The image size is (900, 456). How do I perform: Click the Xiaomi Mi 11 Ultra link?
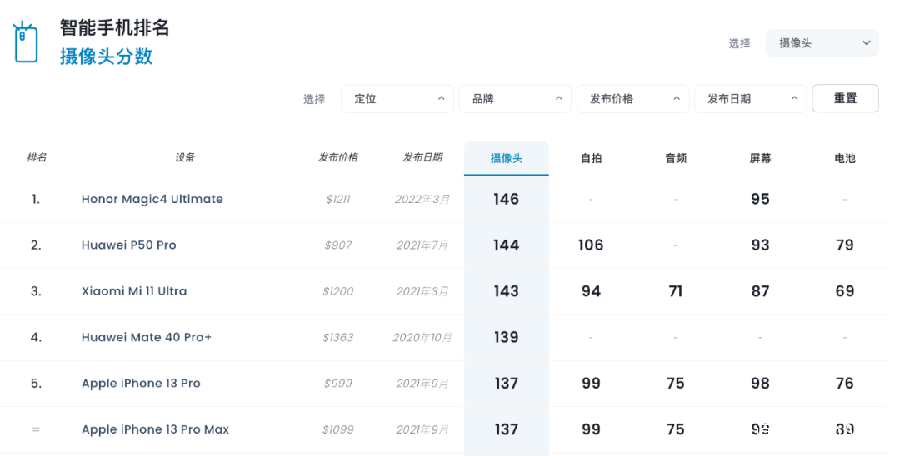pos(134,291)
